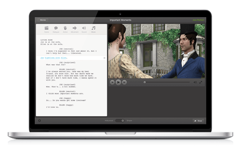Viewport: 241px width, 147px height.
Task: Add a Movement arrow element
Action: 75,29
